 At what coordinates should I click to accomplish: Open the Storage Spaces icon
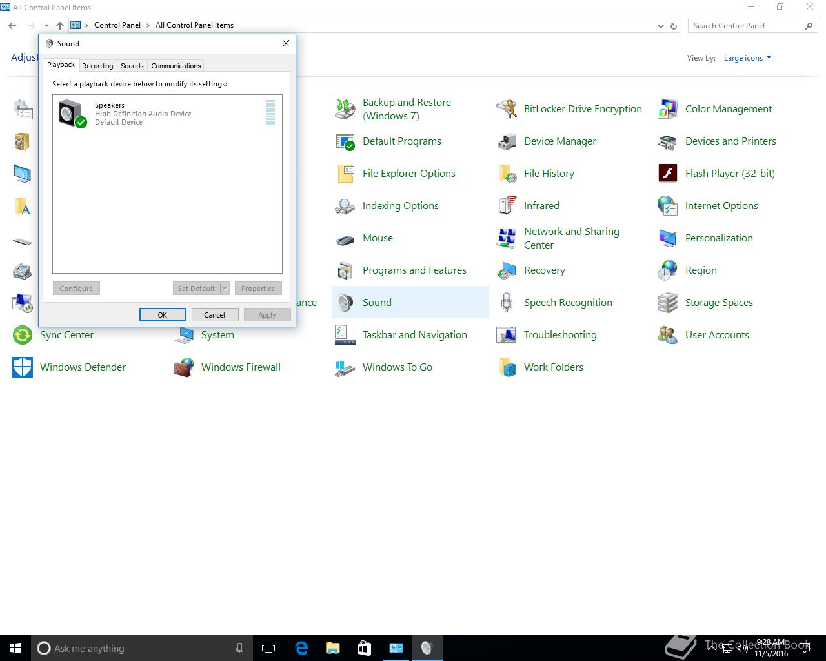click(668, 303)
